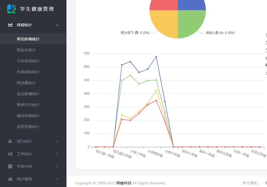The width and height of the screenshot is (267, 187).
Task: Click the top icon in chart toolbox
Action: click(x=266, y=35)
